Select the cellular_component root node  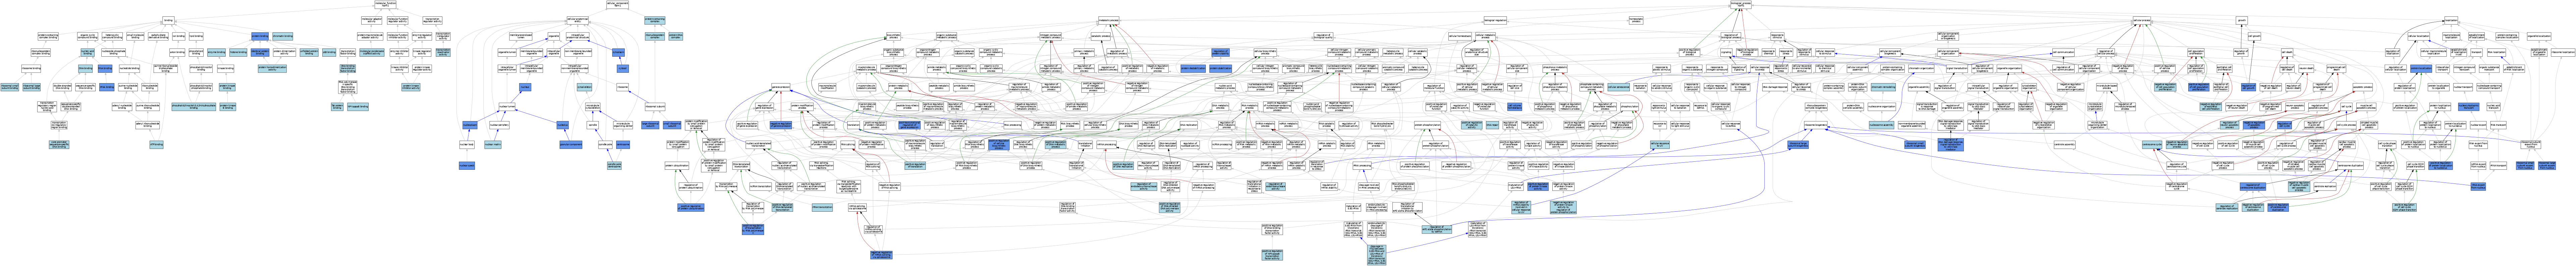(x=617, y=5)
